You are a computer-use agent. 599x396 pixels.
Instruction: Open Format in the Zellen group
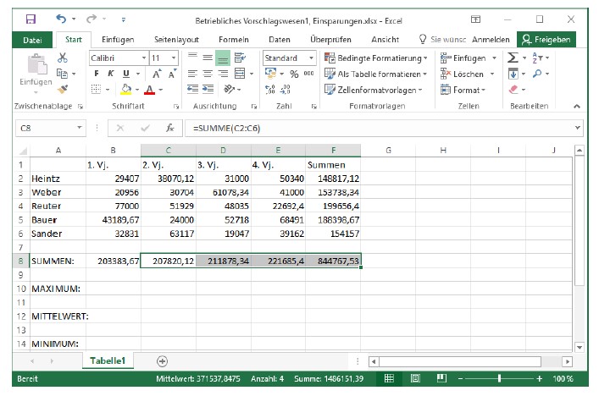(463, 90)
